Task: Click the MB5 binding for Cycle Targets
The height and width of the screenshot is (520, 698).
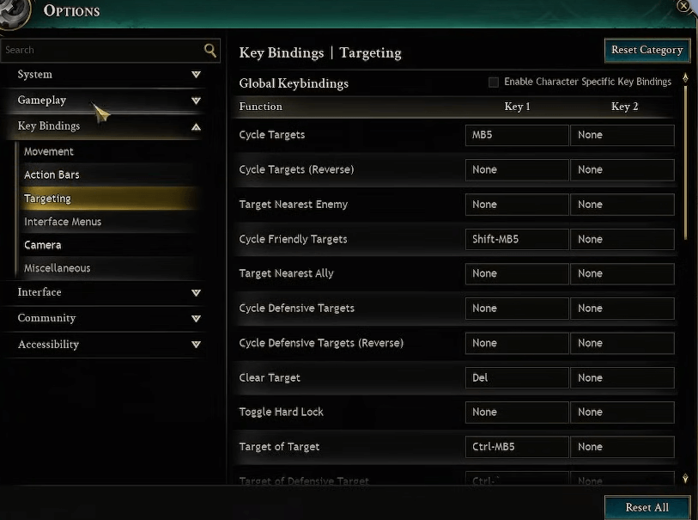Action: [x=516, y=135]
